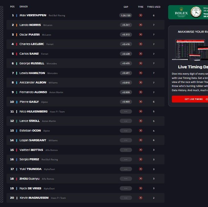This screenshot has width=208, height=207.
Task: Click the Rolex clock icon
Action: tap(196, 12)
